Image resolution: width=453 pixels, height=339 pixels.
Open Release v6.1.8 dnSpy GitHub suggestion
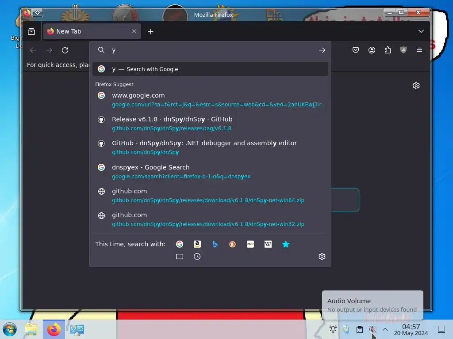point(210,124)
